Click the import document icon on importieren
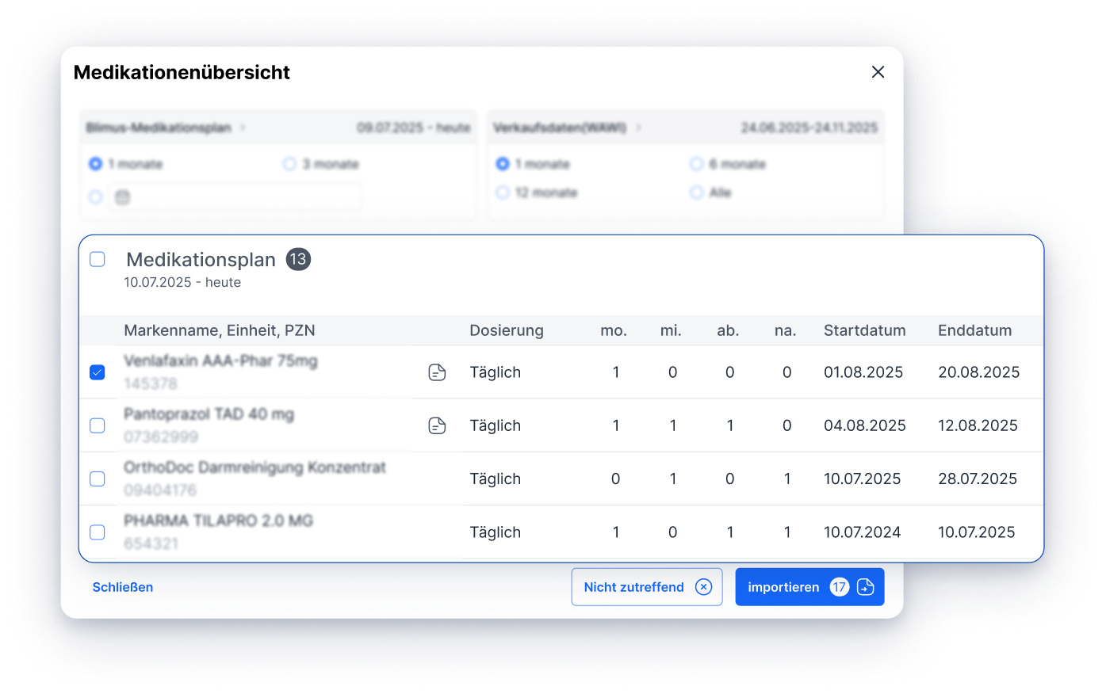The width and height of the screenshot is (1106, 694). [x=866, y=587]
